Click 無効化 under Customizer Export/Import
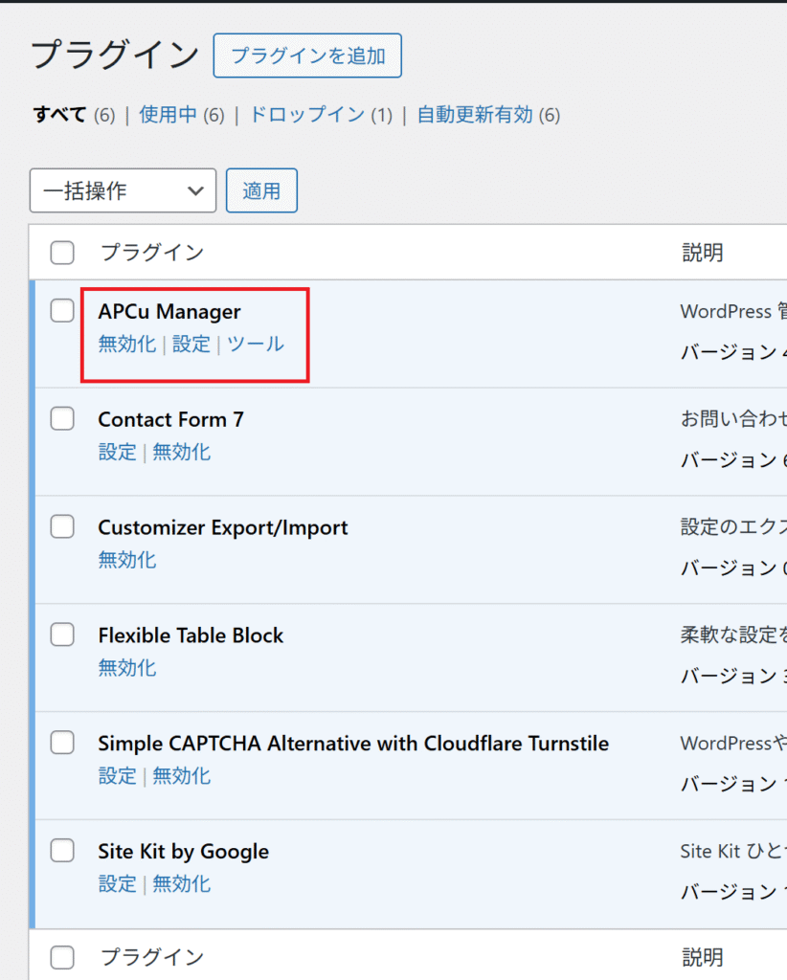This screenshot has height=980, width=787. coord(126,560)
